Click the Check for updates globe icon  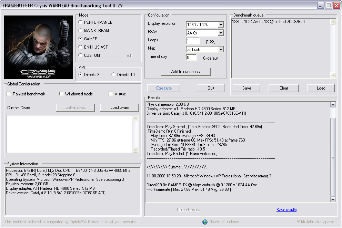pos(205,222)
